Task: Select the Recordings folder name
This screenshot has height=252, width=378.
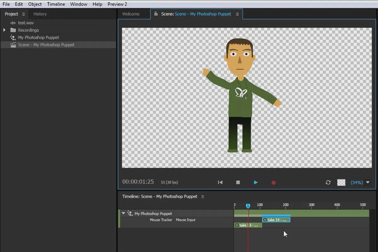Action: [28, 30]
